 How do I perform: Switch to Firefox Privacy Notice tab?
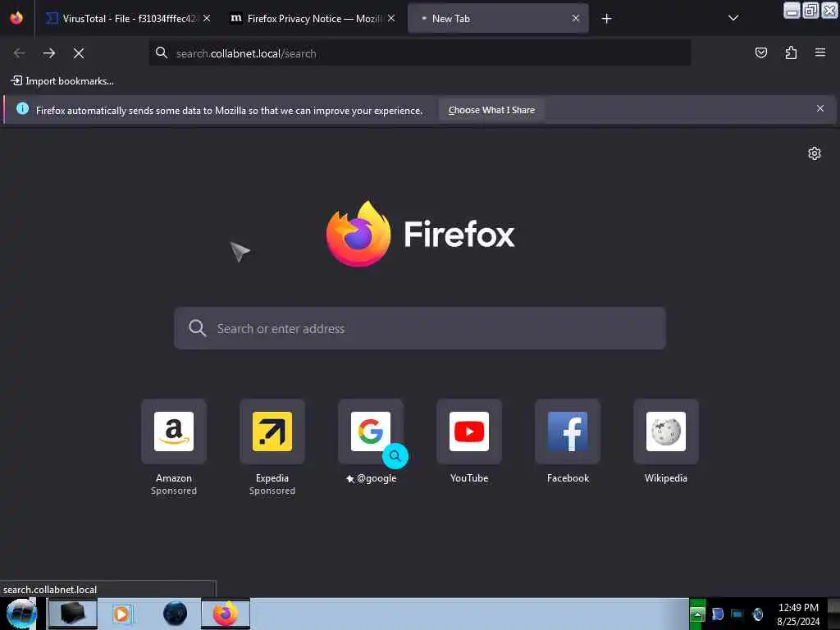tap(313, 18)
